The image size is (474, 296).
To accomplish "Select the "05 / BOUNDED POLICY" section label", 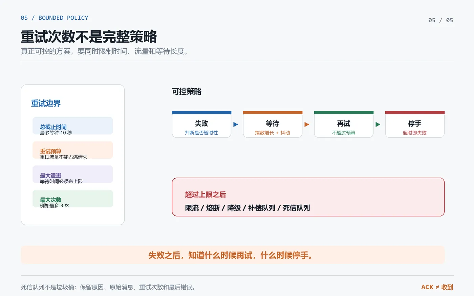I will tap(55, 18).
